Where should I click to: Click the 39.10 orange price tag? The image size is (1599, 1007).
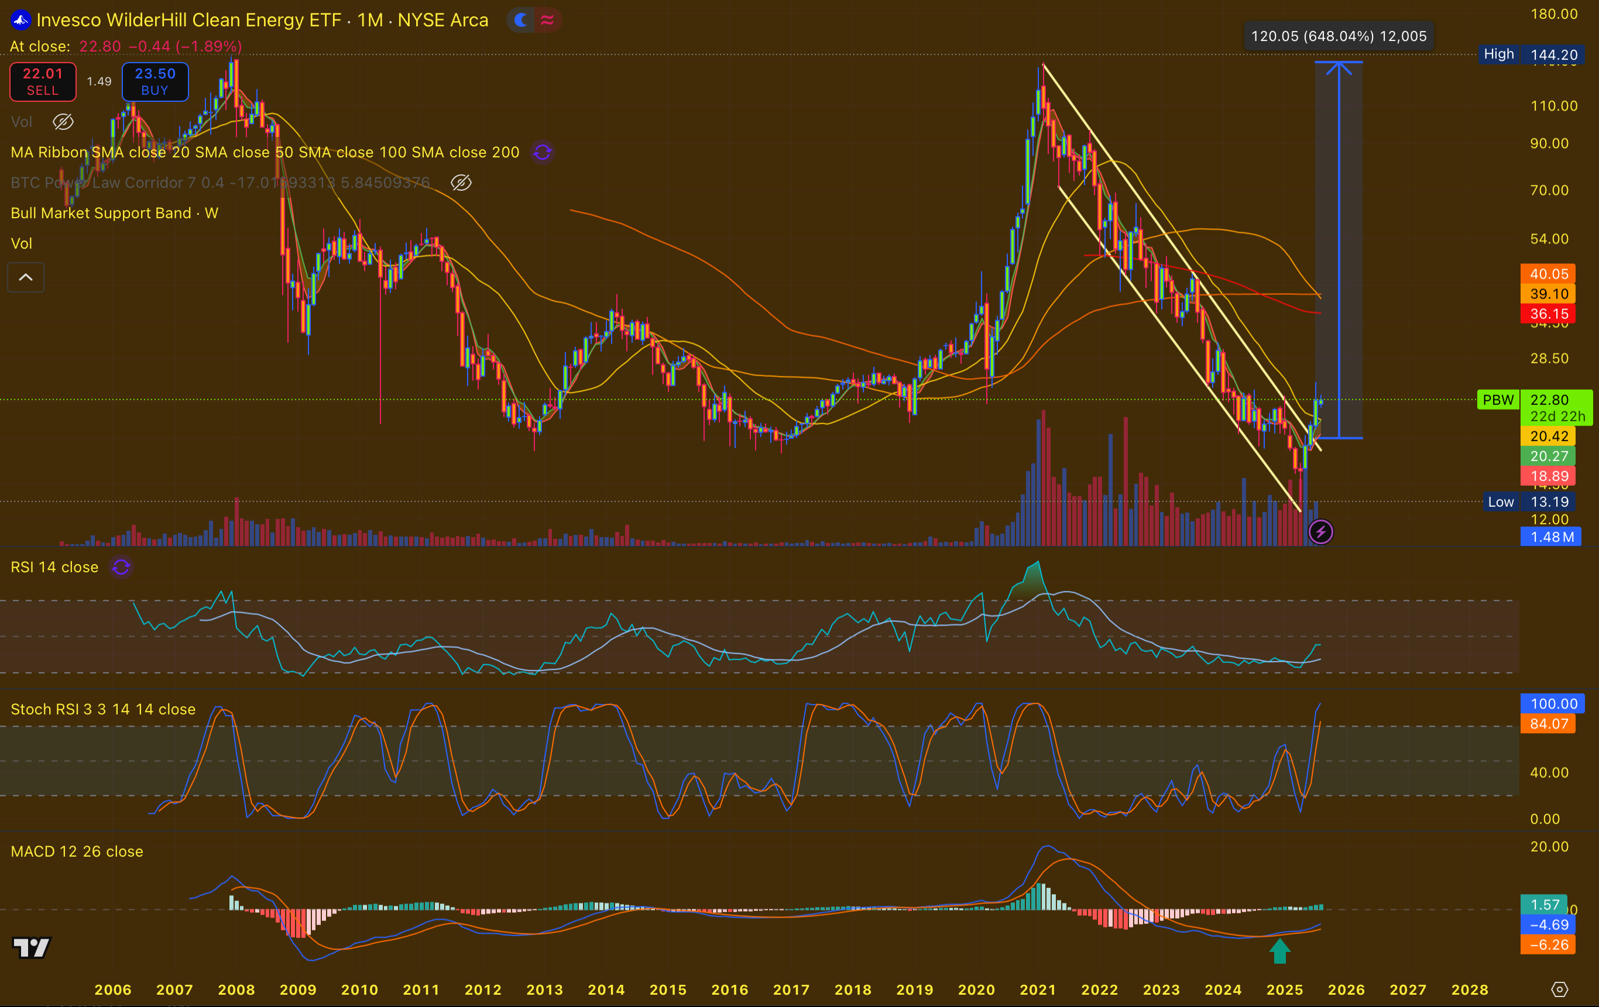(x=1548, y=293)
